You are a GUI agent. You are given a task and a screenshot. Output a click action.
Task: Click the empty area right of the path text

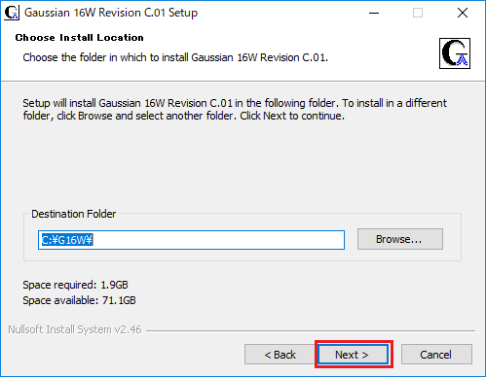(x=219, y=240)
